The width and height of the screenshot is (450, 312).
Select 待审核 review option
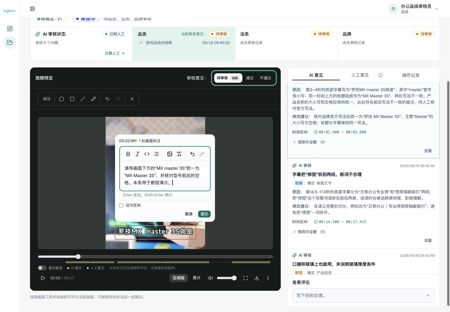pos(228,78)
